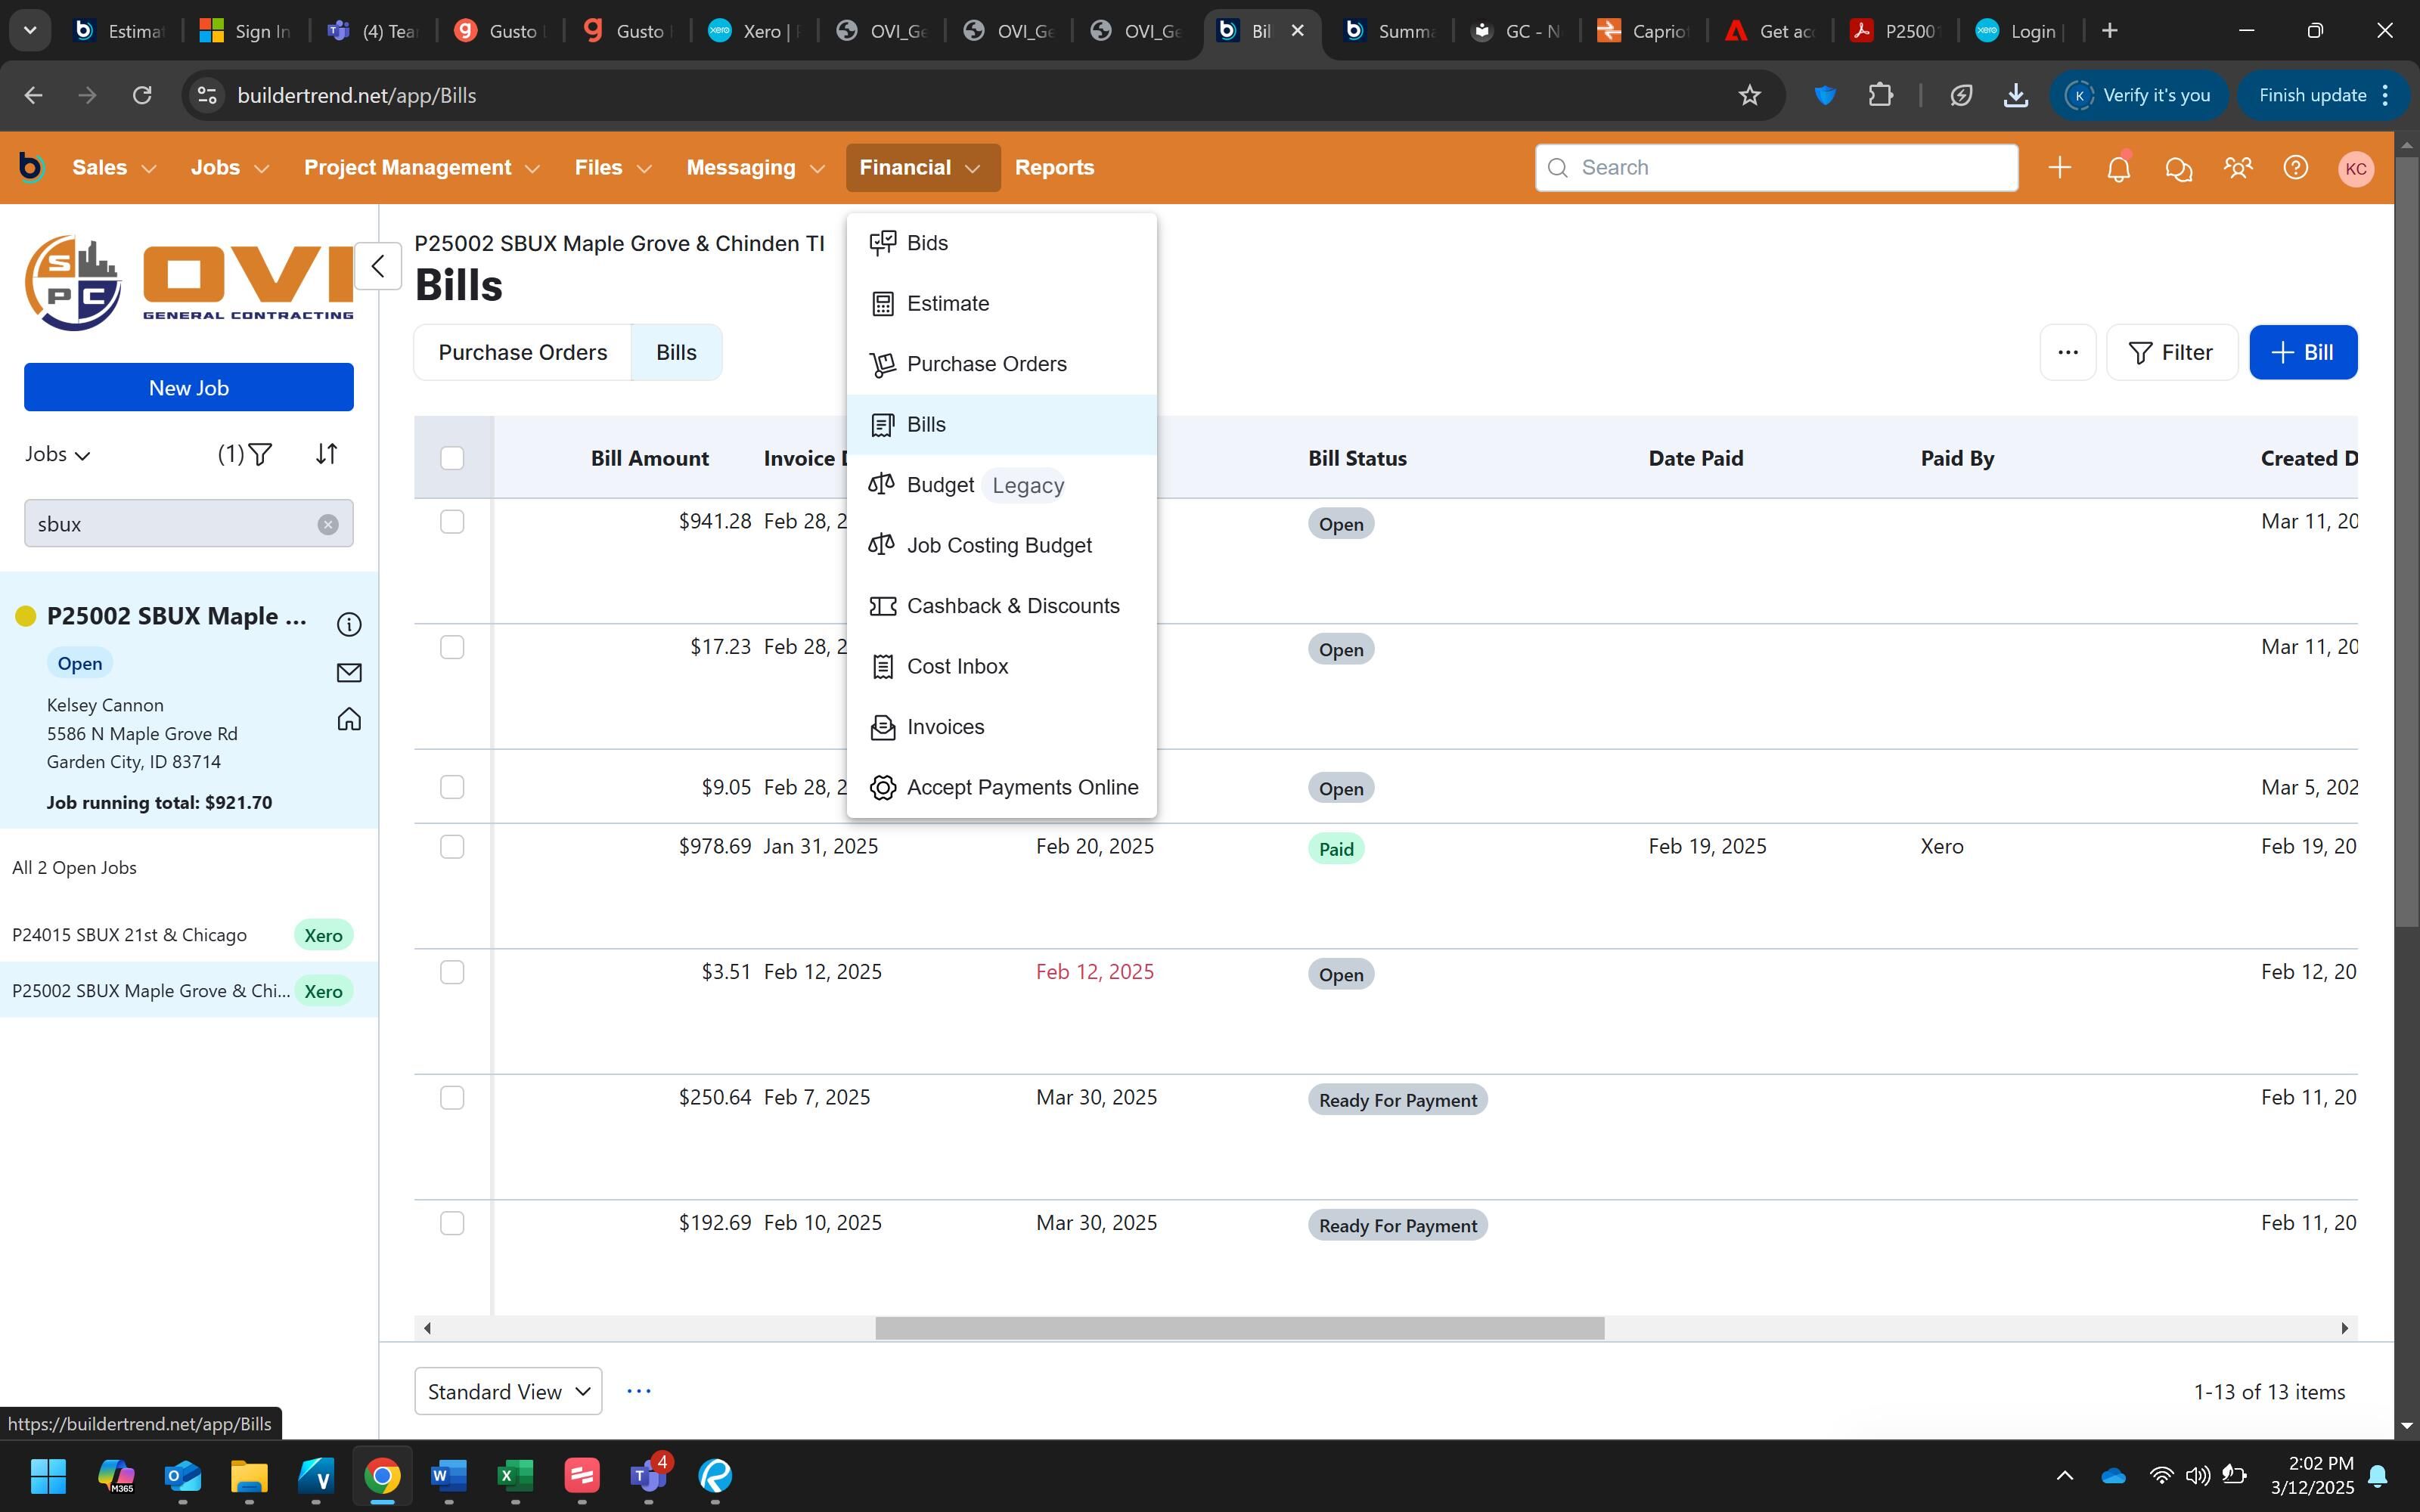Click the notifications bell icon
The width and height of the screenshot is (2420, 1512).
2118,168
